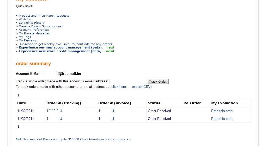Screen dimensions: 260x153
Task: View DX Points History
Action: pyautogui.click(x=32, y=23)
